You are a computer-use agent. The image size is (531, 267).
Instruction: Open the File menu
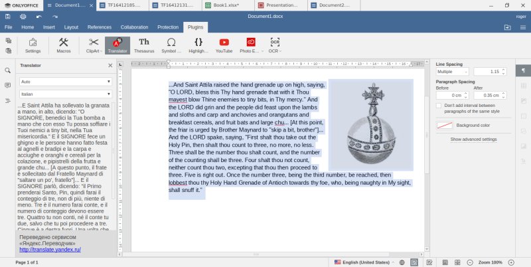click(9, 27)
